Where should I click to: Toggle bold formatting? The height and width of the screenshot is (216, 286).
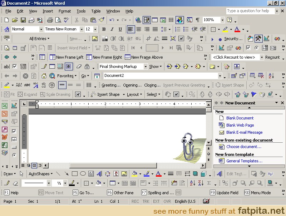pos(104,29)
